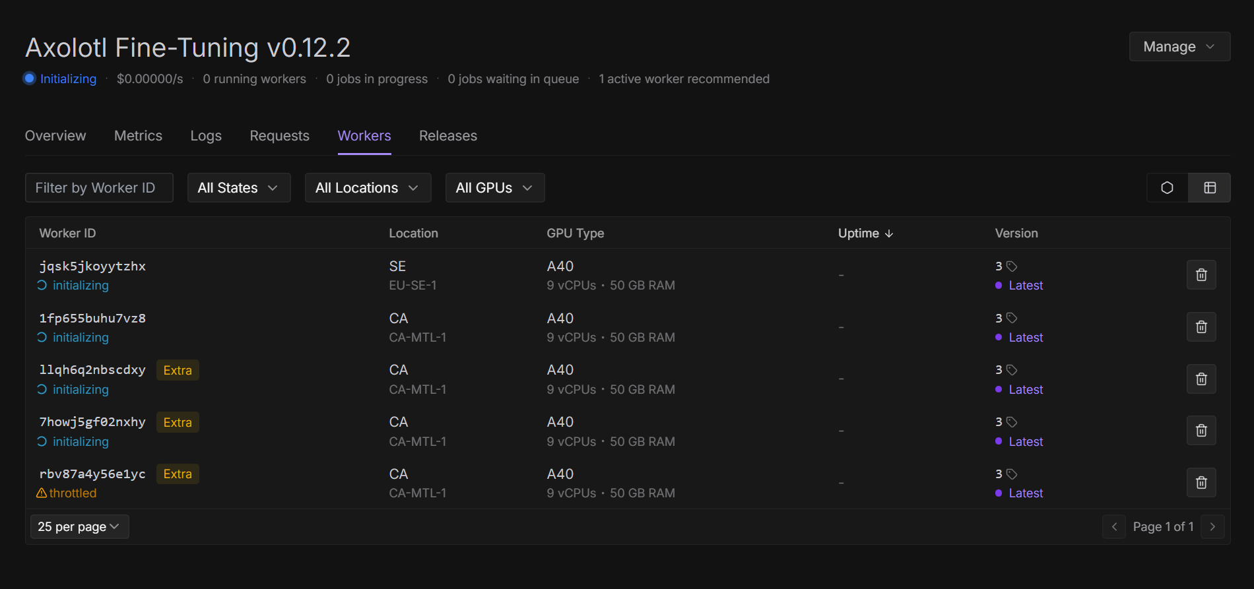Click trash icon for worker 1fp655buhu7vz8

1201,327
